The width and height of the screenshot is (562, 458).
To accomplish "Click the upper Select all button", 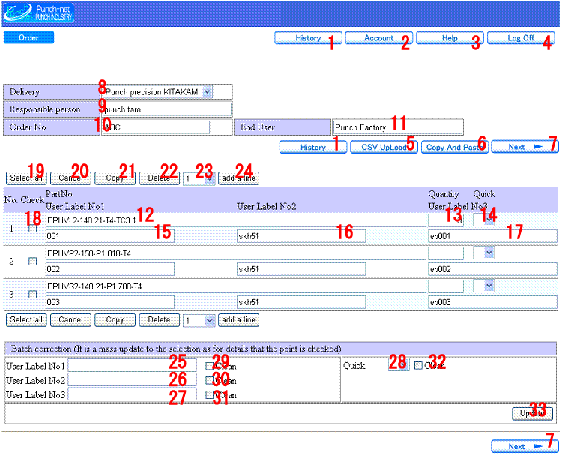I will pos(26,178).
